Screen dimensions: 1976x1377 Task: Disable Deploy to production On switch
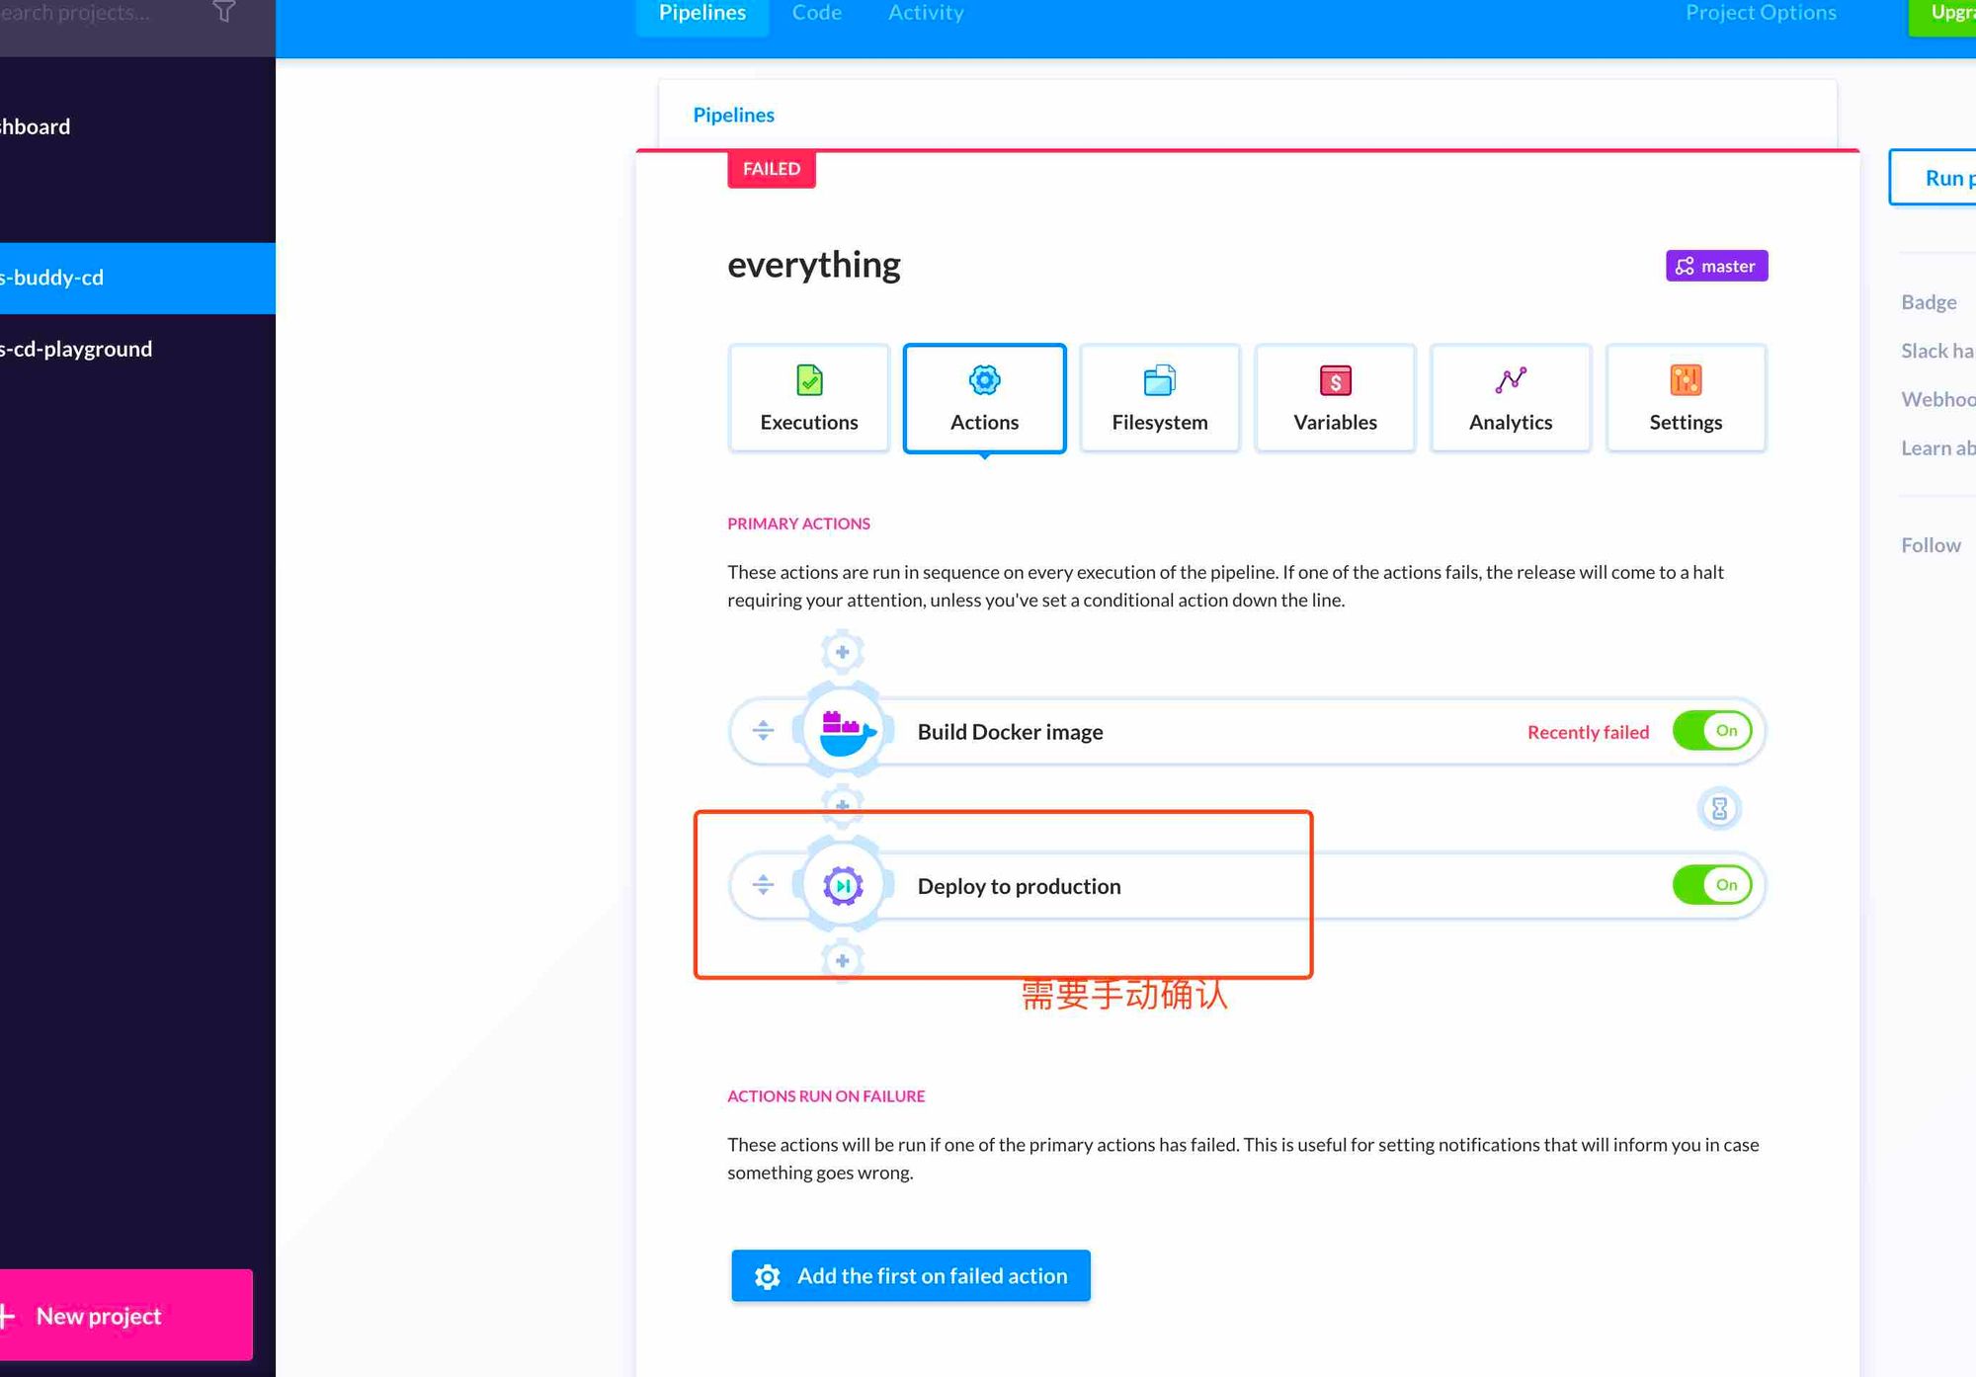point(1712,885)
